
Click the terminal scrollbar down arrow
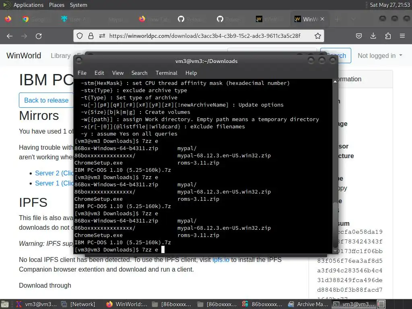(x=335, y=251)
